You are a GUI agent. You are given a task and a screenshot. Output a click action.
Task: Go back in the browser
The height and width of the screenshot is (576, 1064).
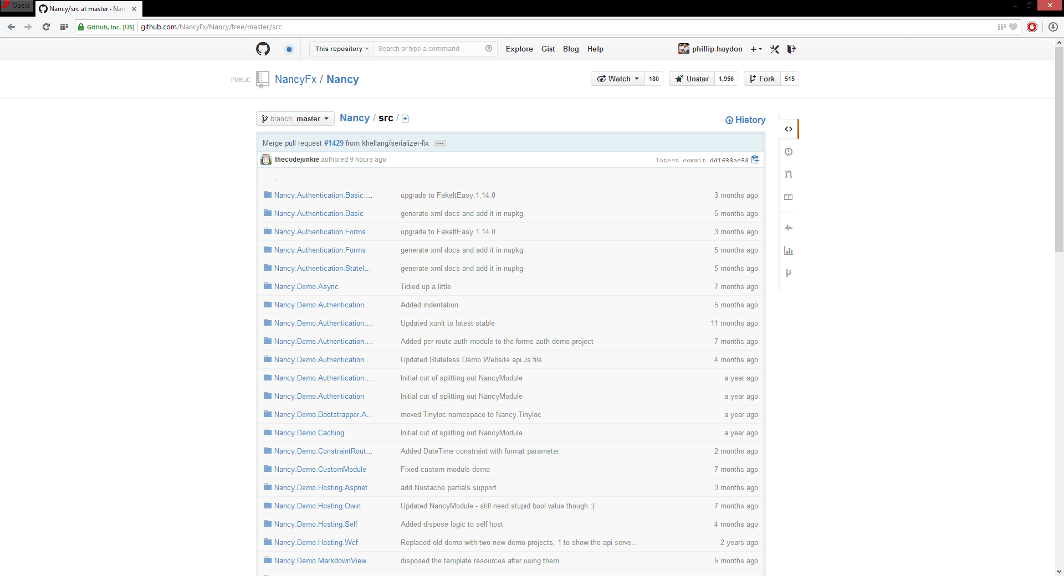(x=11, y=27)
